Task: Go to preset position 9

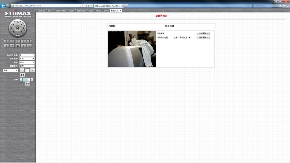Action: click(24, 46)
